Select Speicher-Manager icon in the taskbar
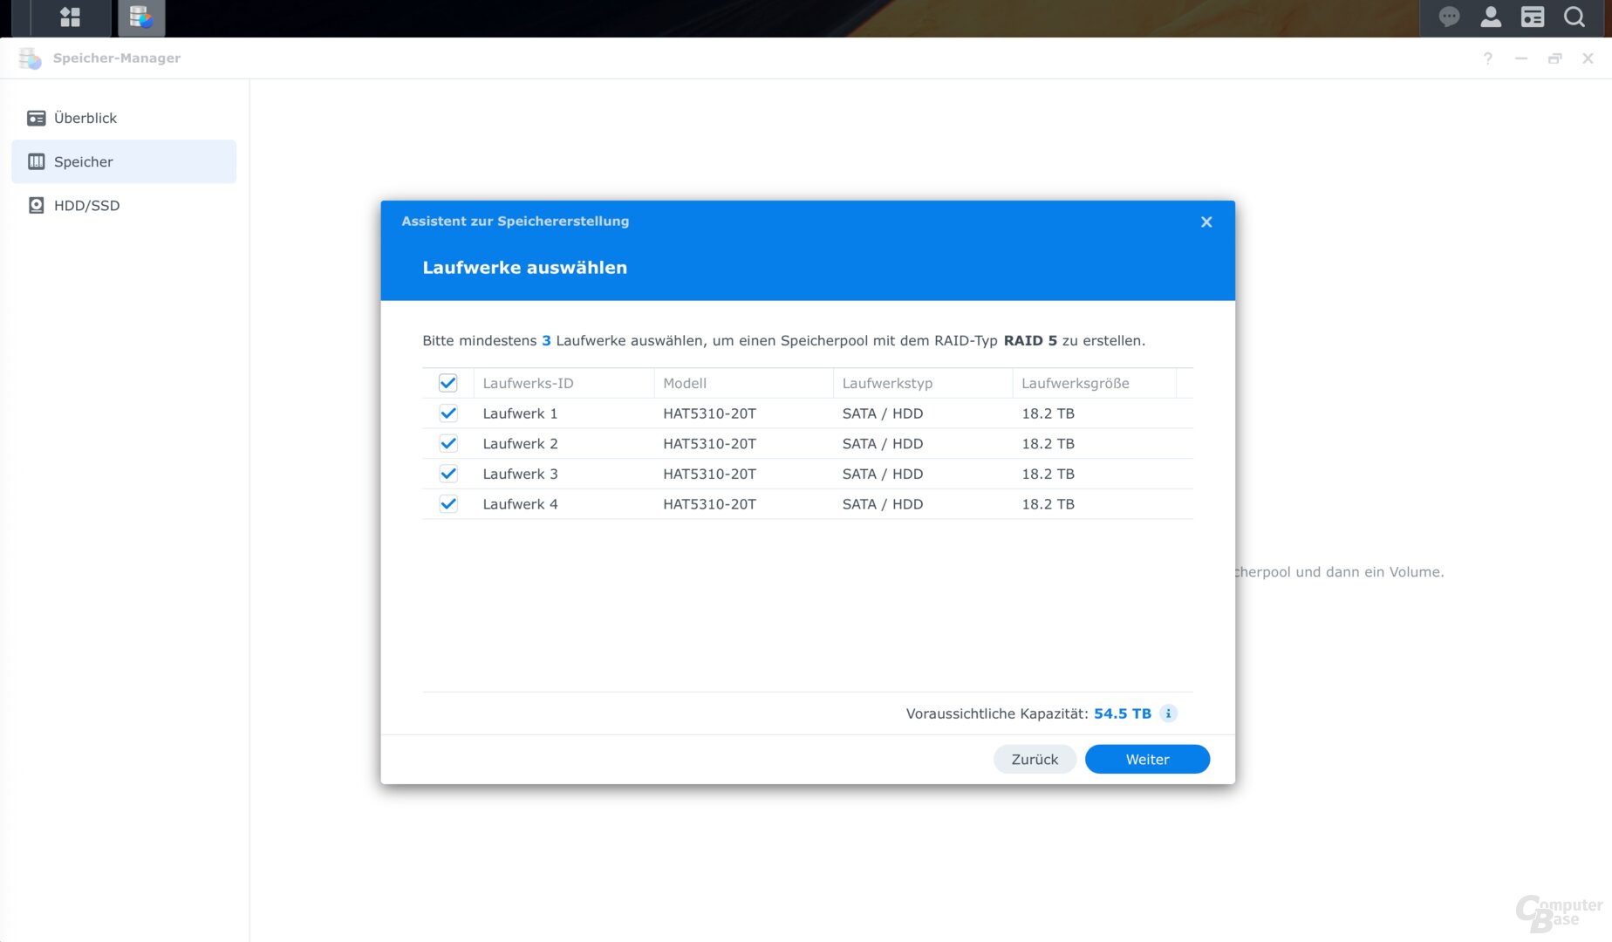 [x=140, y=17]
